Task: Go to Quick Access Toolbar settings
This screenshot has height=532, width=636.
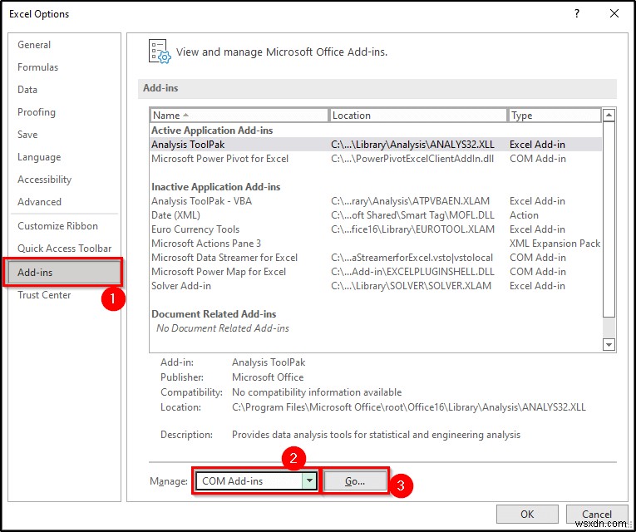Action: [x=64, y=249]
